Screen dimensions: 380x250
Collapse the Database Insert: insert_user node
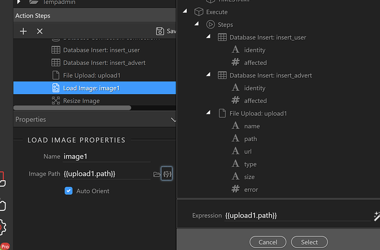point(208,37)
